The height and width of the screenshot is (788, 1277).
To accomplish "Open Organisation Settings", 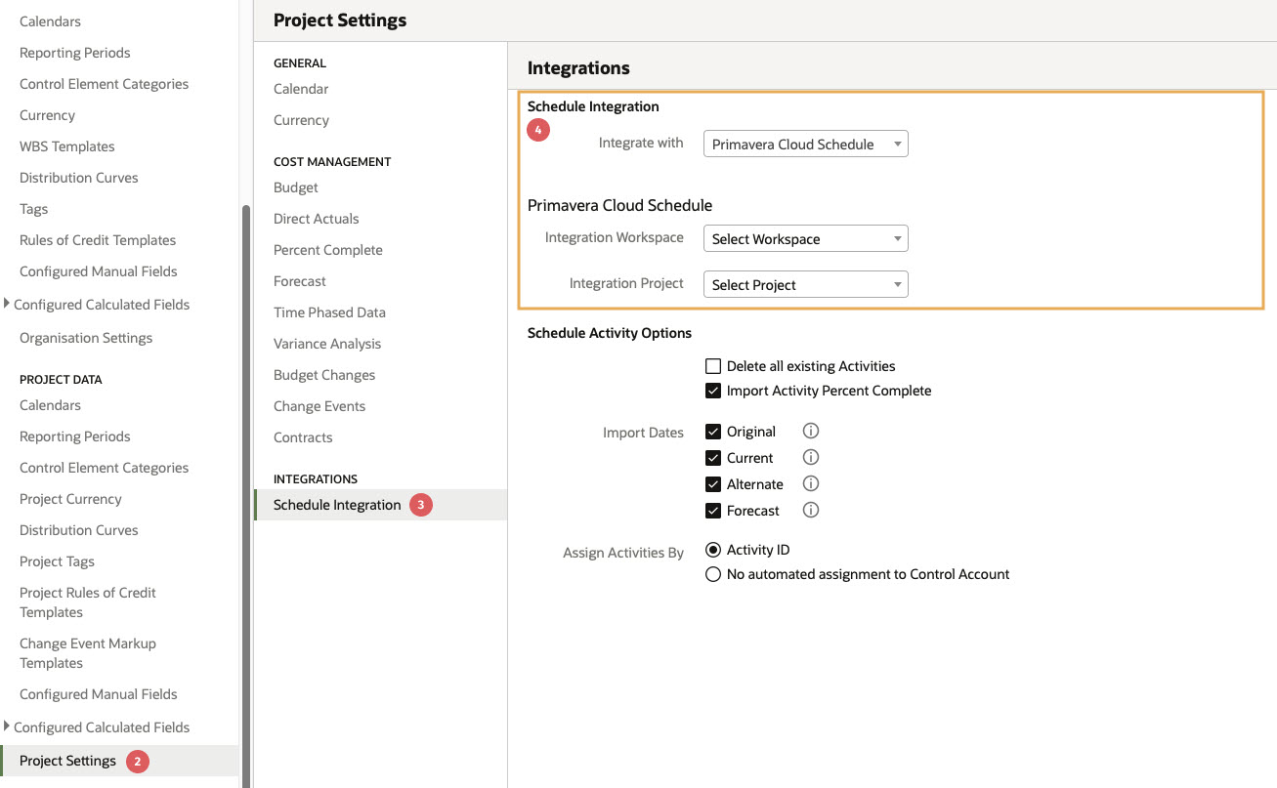I will point(86,338).
